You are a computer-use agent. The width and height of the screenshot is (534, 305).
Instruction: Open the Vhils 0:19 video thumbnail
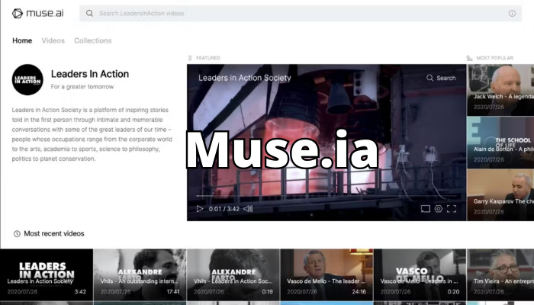233,274
